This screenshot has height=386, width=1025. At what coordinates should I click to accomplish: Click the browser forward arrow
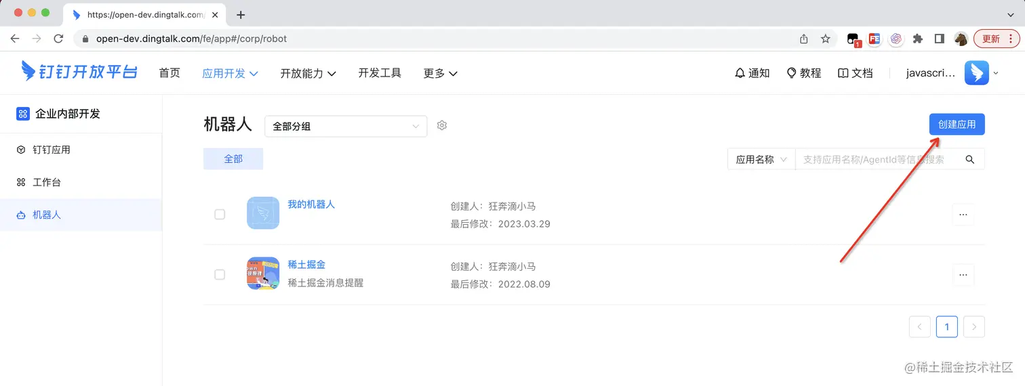coord(37,39)
